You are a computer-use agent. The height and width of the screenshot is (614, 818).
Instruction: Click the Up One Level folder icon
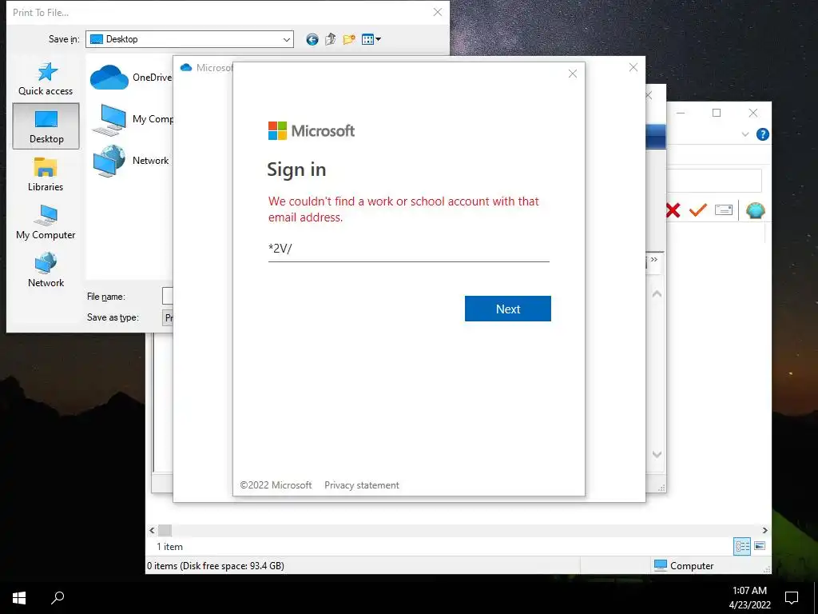[x=330, y=39]
